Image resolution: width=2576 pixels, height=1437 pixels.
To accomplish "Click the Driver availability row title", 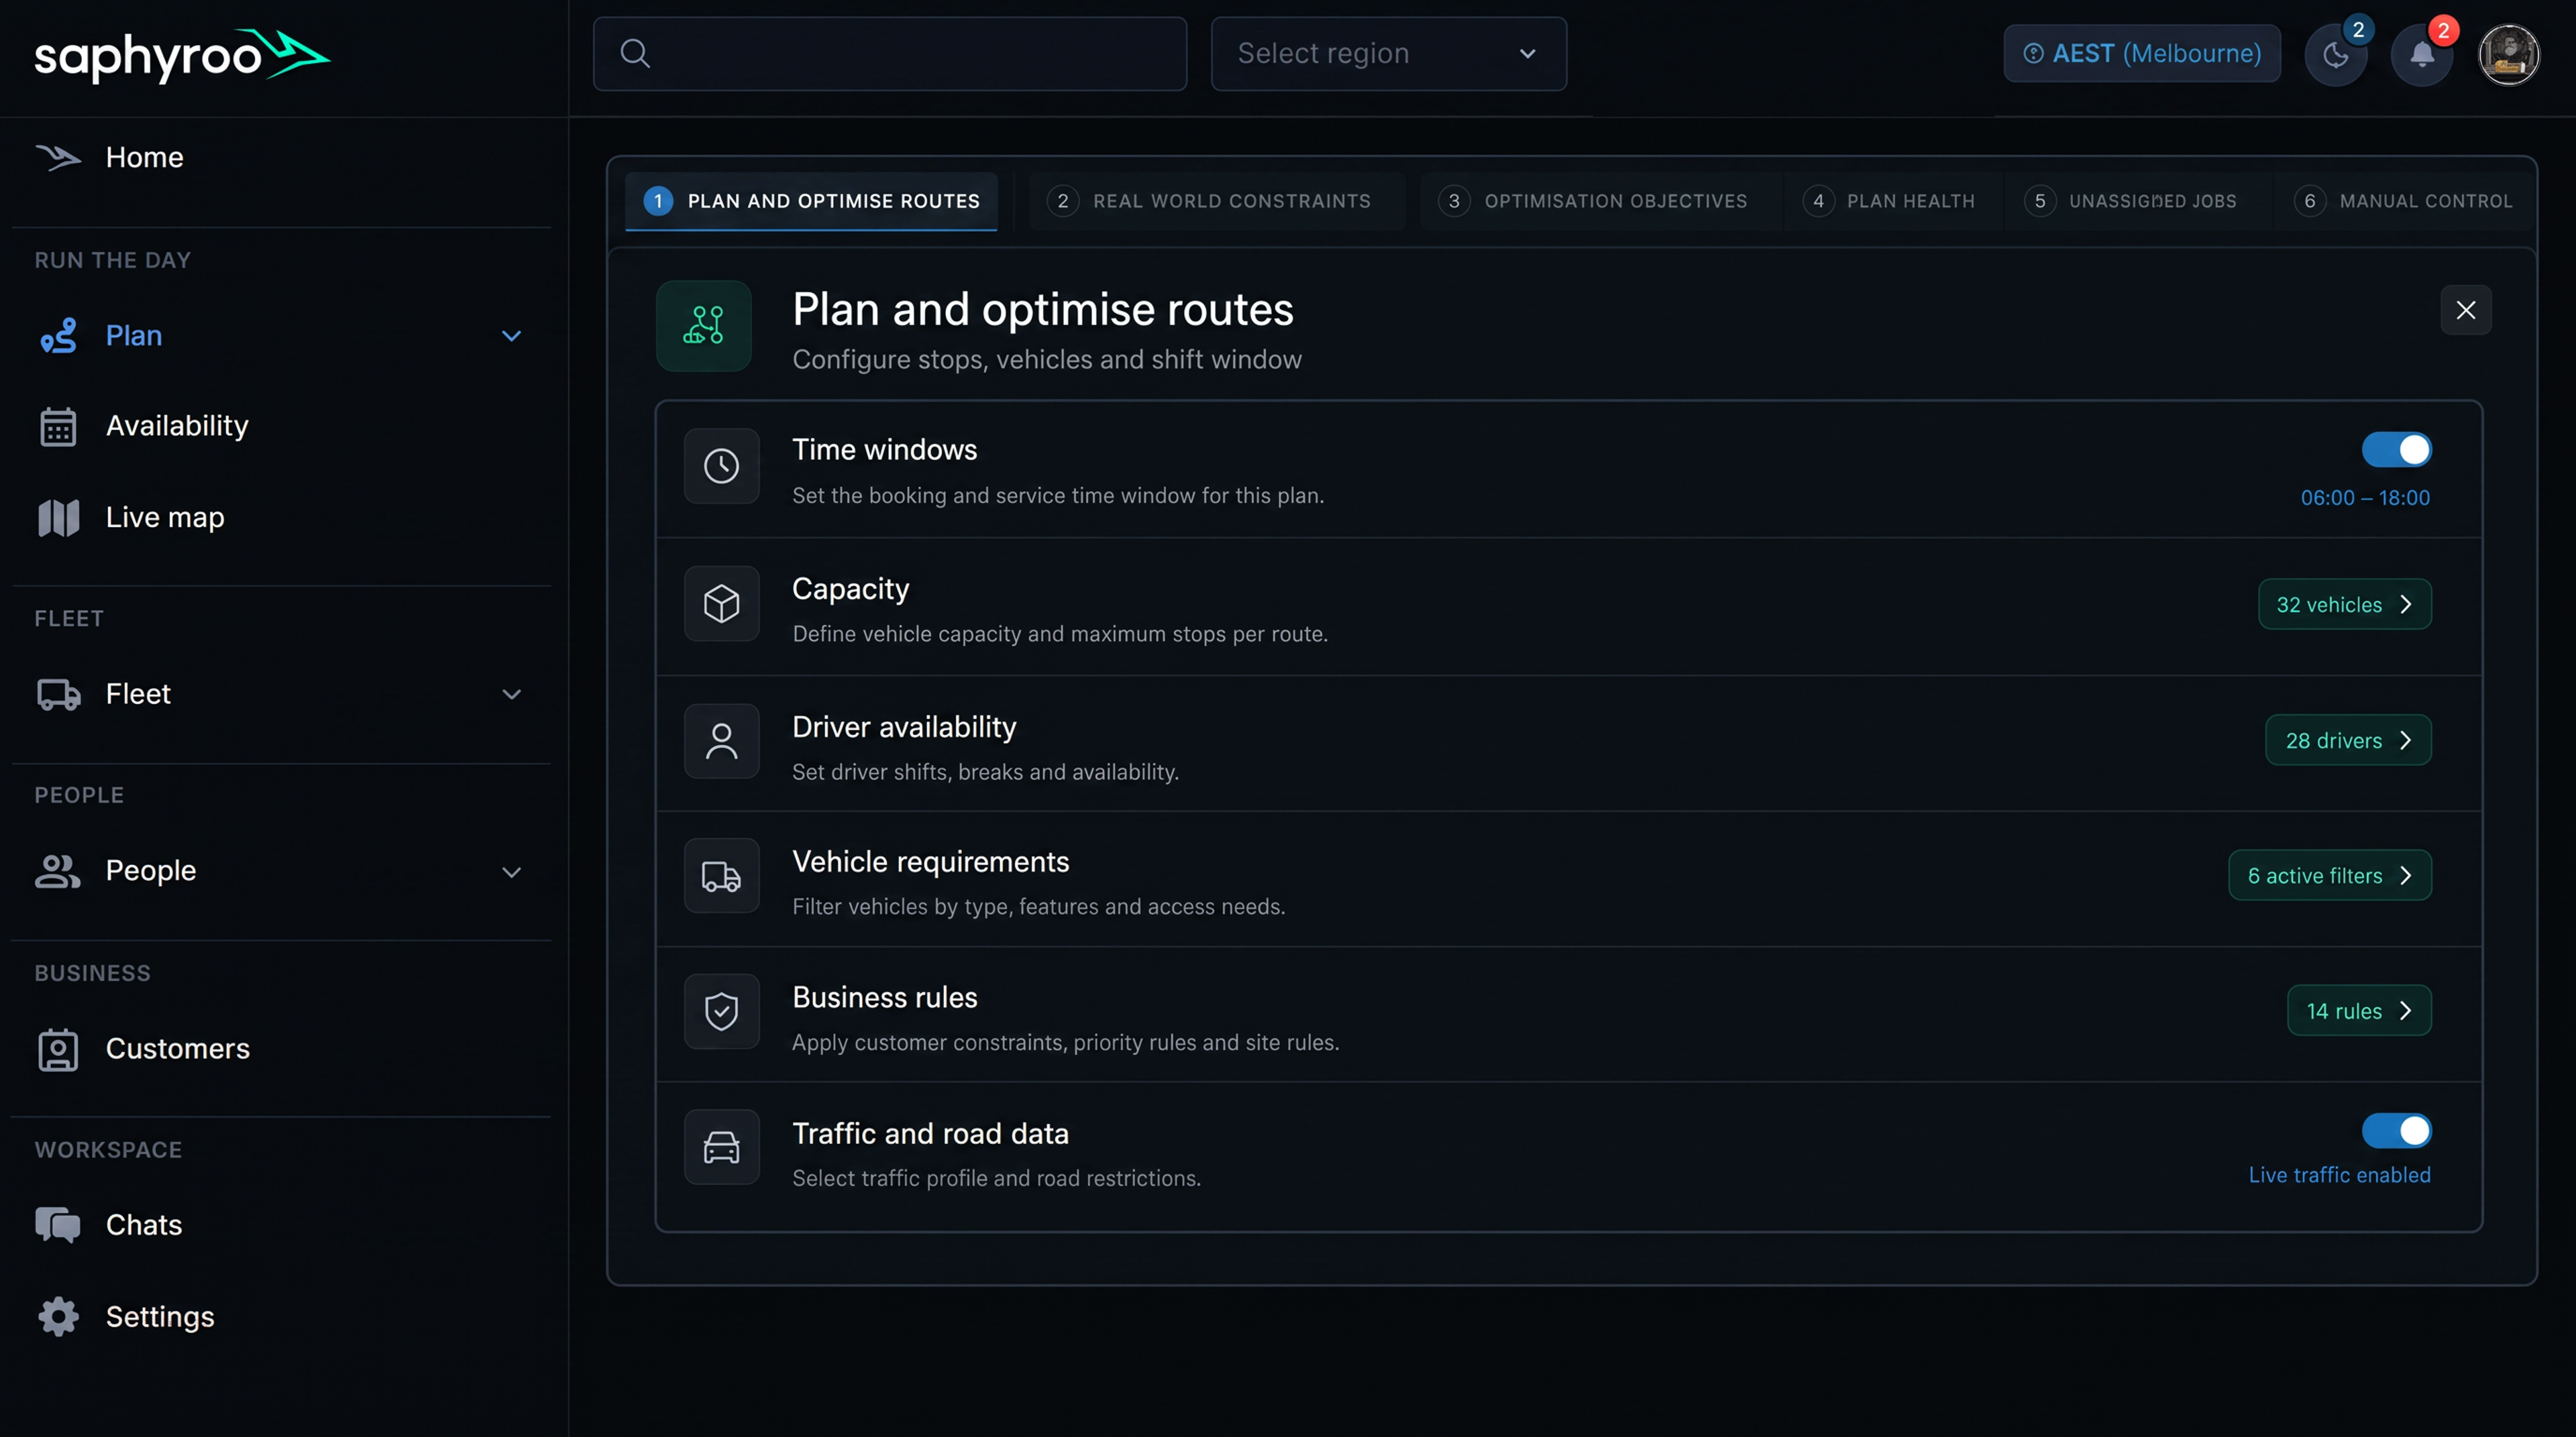I will (x=904, y=728).
